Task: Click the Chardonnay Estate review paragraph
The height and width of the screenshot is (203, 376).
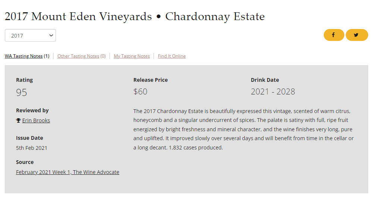Action: [243, 129]
